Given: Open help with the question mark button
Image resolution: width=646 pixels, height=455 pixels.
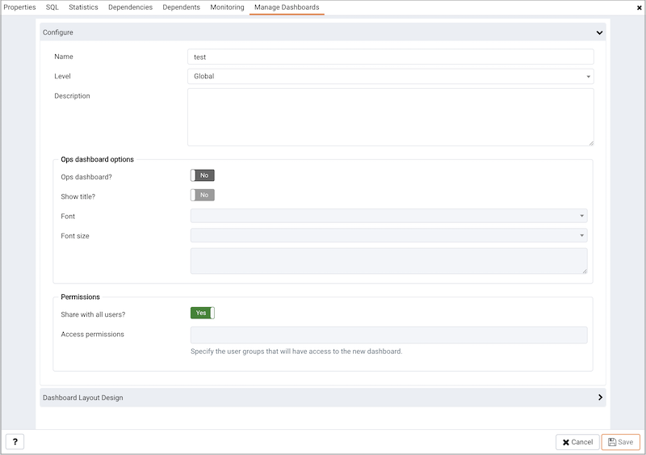Looking at the screenshot, I should pyautogui.click(x=15, y=442).
